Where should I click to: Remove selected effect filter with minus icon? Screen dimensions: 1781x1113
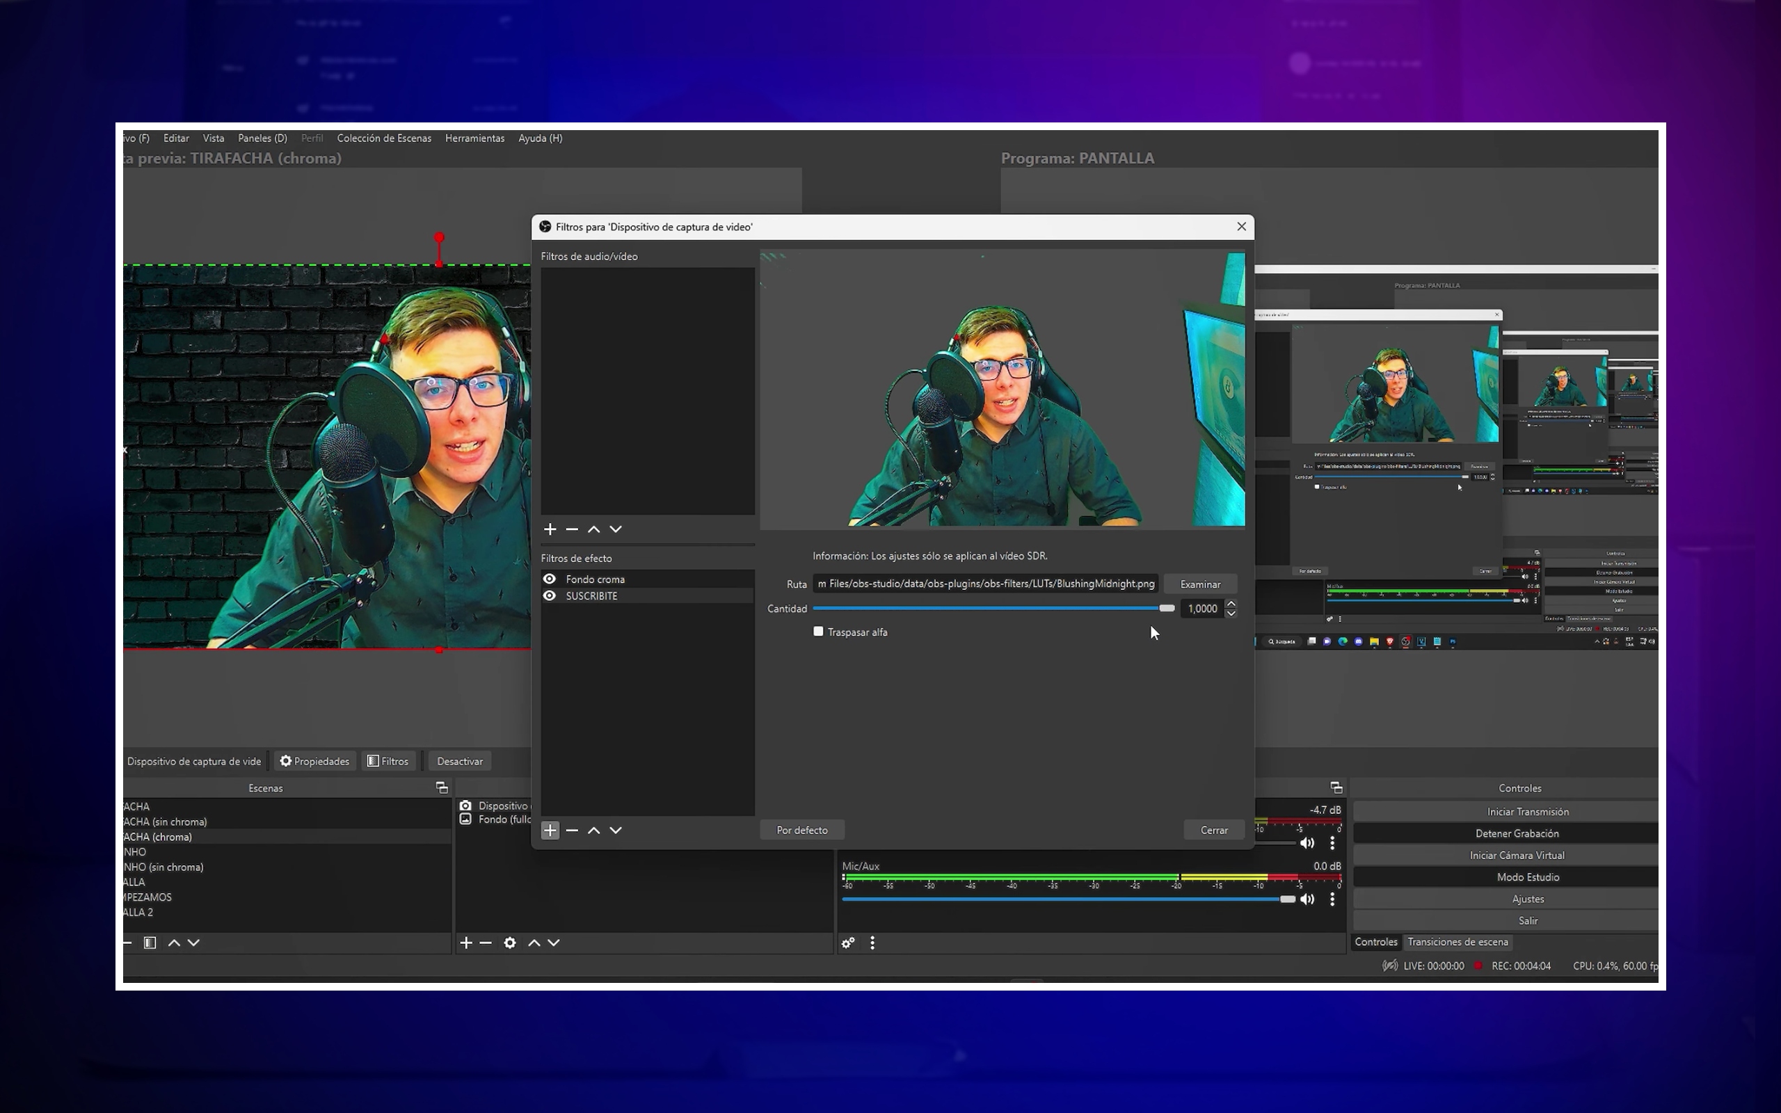(572, 831)
